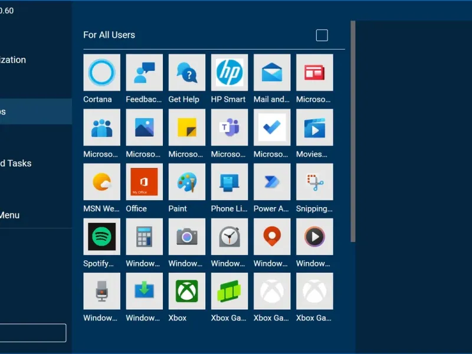Screen dimensions: 472x354
Task: Choose the Microsoft Photos landscape icon
Action: (x=144, y=127)
